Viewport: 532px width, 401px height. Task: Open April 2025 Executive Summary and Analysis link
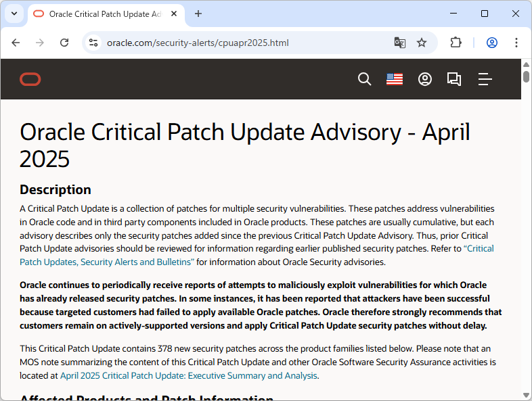click(189, 375)
